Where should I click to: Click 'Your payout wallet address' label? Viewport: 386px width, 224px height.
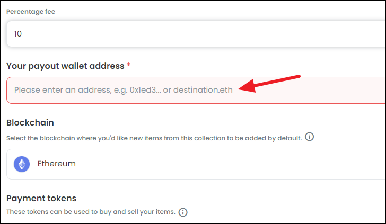(65, 66)
